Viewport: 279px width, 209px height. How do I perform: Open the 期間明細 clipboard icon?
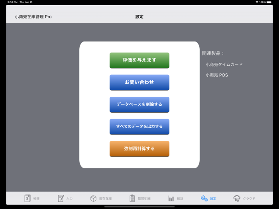coord(132,198)
